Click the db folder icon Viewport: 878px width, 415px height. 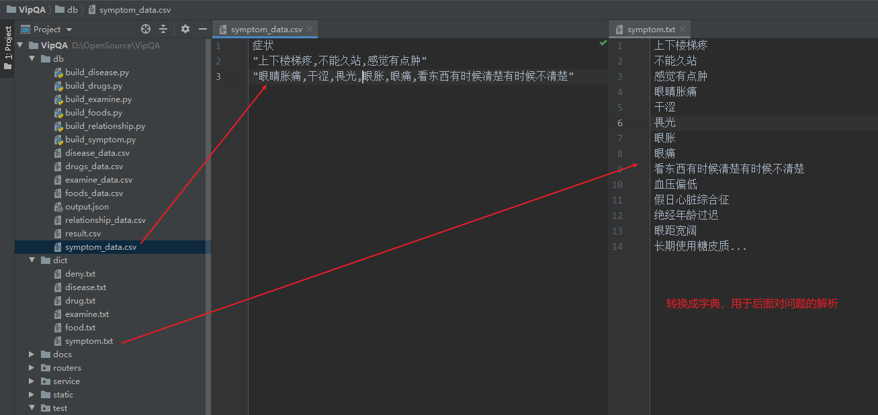[46, 59]
